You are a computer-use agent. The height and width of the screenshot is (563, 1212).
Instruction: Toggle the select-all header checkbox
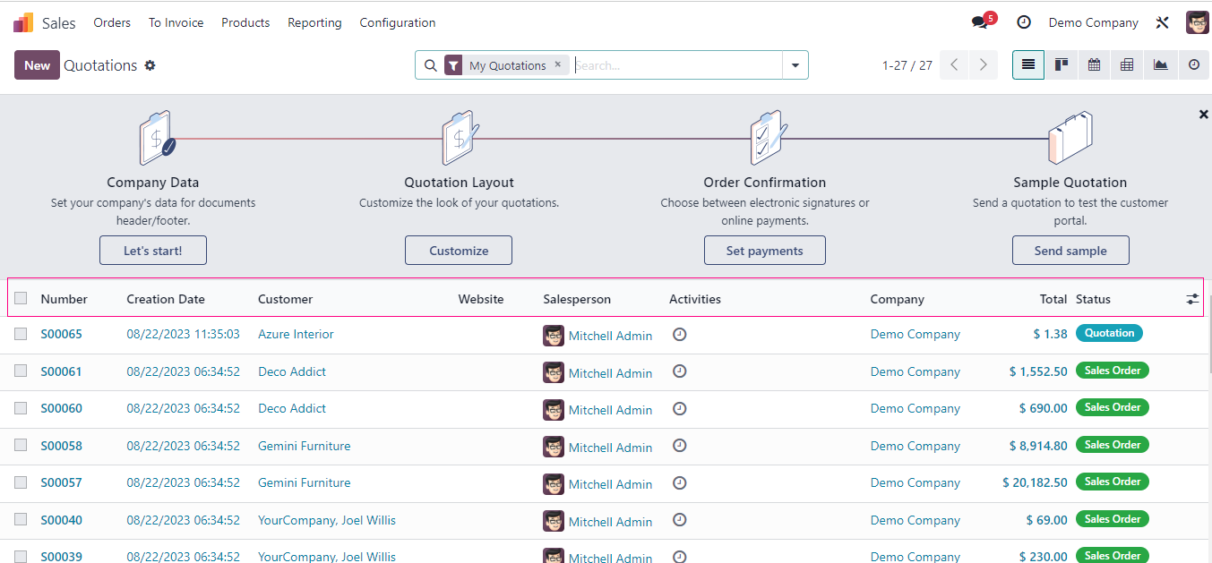pos(21,298)
